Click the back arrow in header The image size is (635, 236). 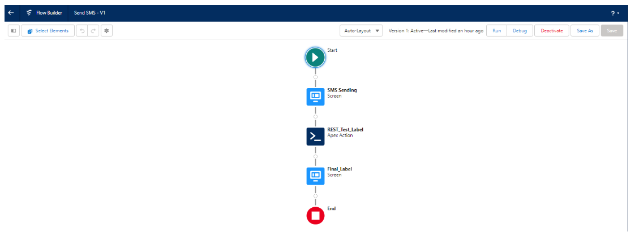(x=11, y=13)
